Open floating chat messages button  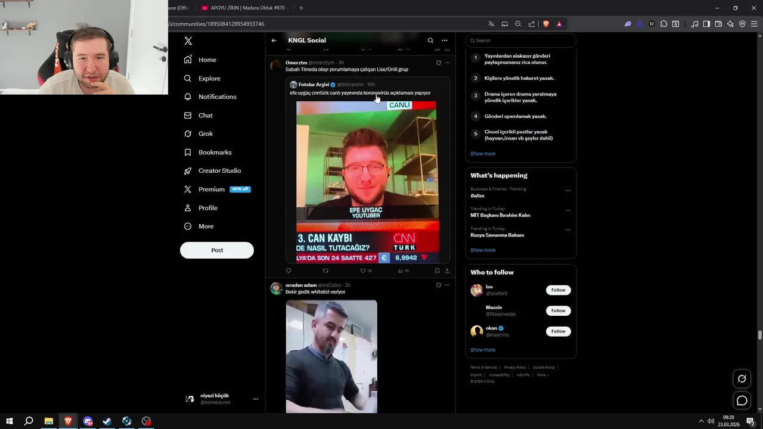coord(742,401)
